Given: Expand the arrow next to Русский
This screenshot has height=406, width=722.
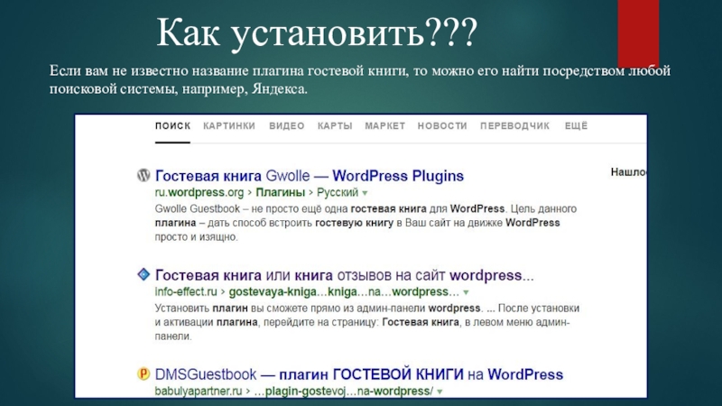Looking at the screenshot, I should [x=366, y=193].
